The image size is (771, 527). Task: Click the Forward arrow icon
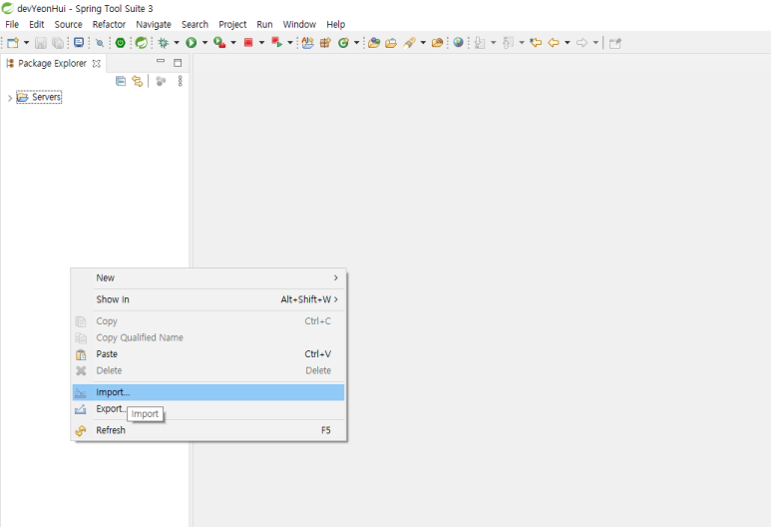pyautogui.click(x=581, y=43)
